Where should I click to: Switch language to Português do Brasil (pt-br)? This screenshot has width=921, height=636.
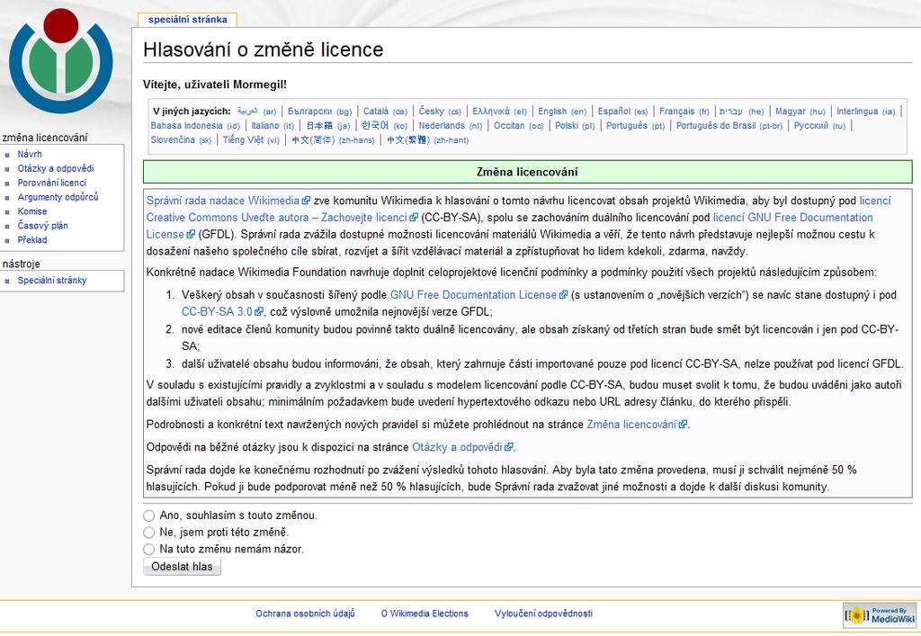tap(729, 126)
